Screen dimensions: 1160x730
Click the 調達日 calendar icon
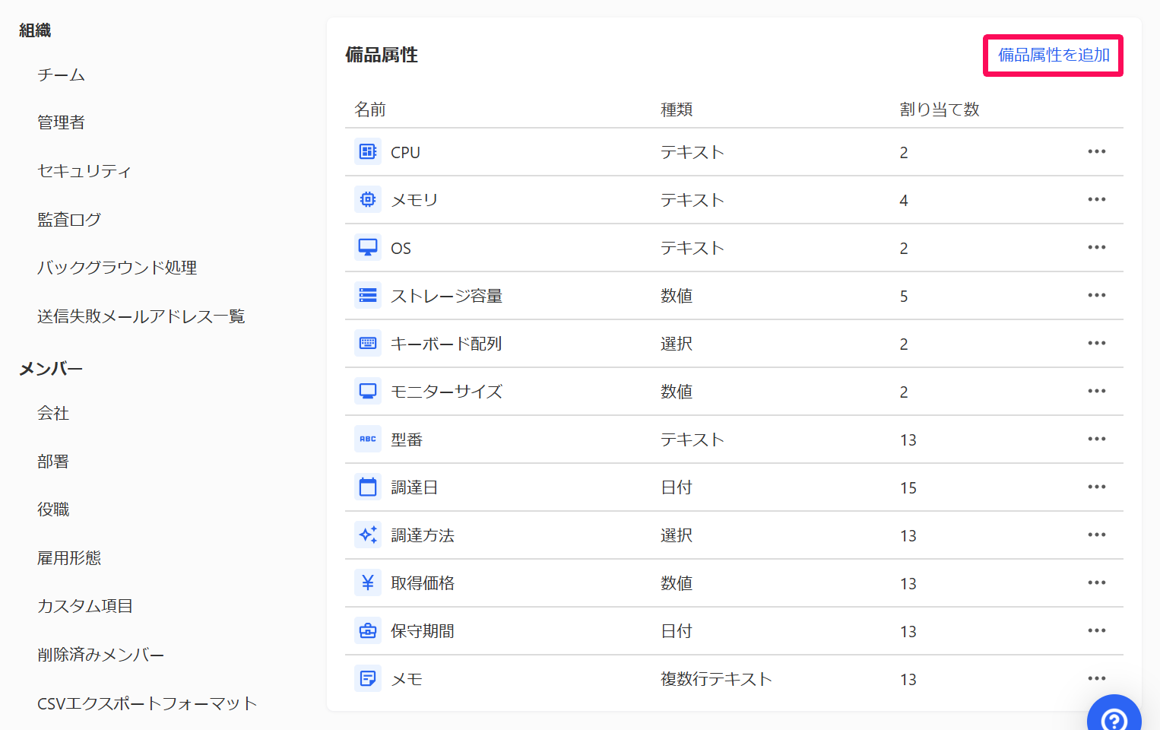pyautogui.click(x=368, y=487)
